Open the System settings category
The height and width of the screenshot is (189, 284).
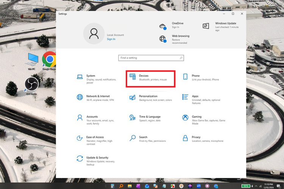97,79
